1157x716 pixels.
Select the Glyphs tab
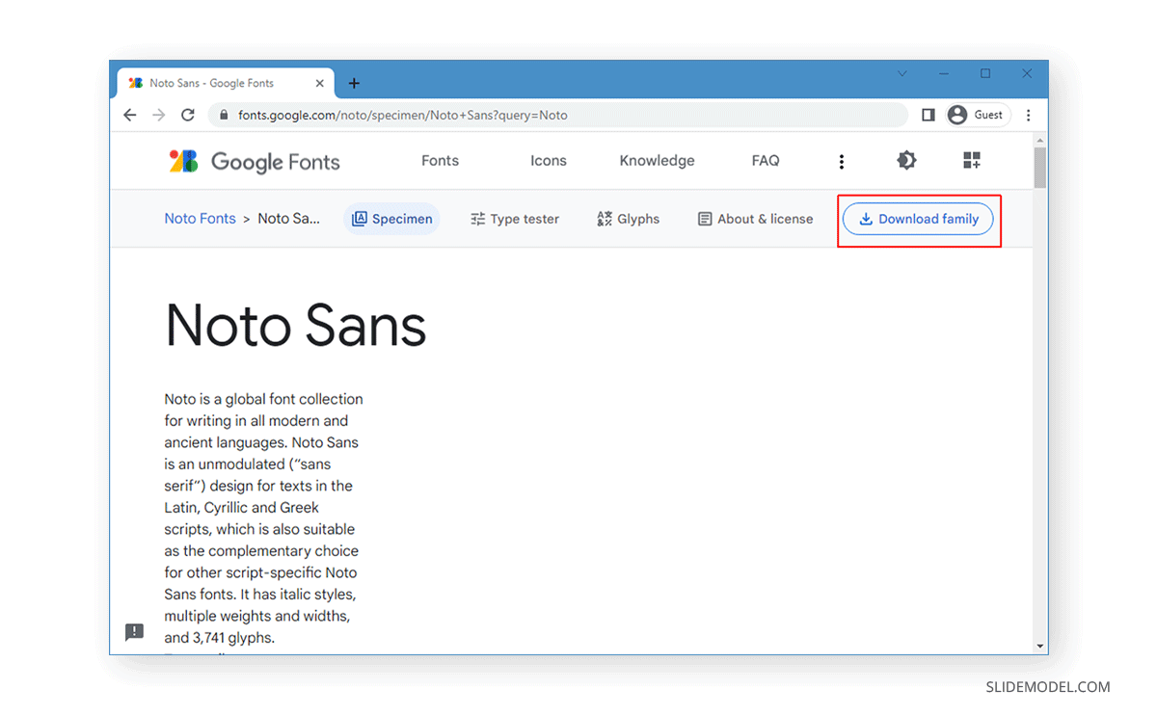[x=628, y=219]
